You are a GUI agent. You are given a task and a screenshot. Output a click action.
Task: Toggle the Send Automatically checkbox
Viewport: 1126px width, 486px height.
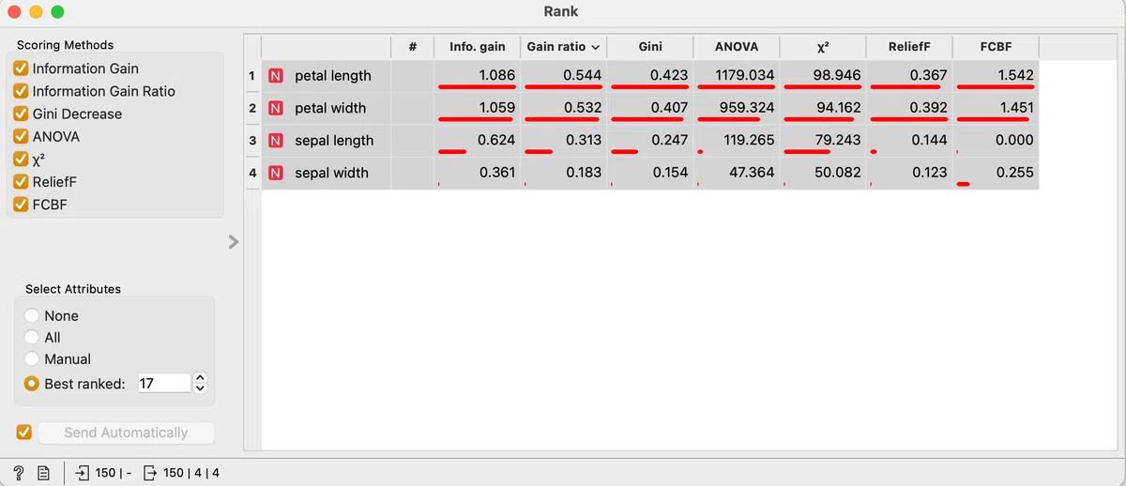click(24, 433)
